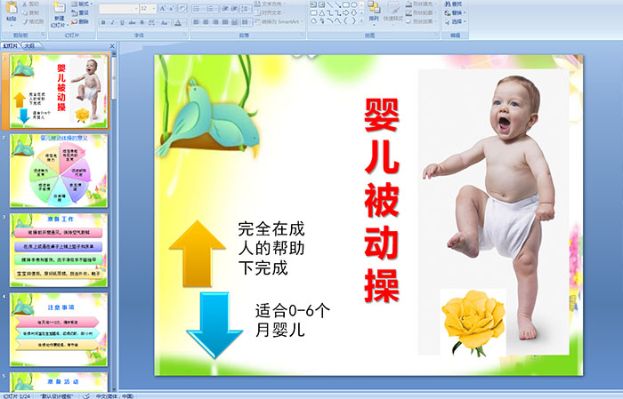The height and width of the screenshot is (399, 623).
Task: Expand the shapes gallery with More arrow
Action: [x=361, y=20]
